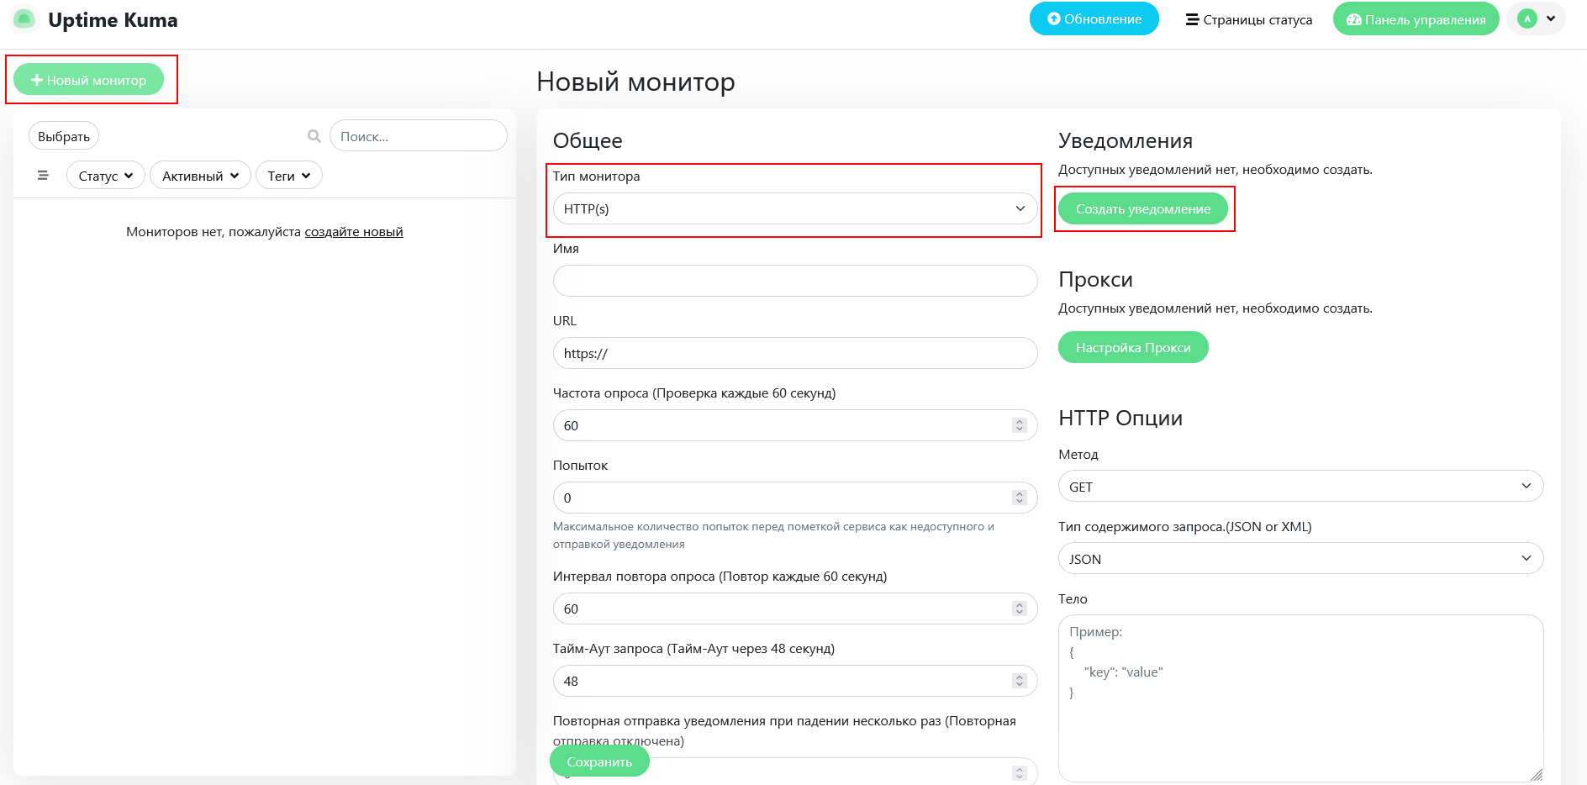This screenshot has width=1587, height=785.
Task: Follow the создайте новый link
Action: [x=354, y=232]
